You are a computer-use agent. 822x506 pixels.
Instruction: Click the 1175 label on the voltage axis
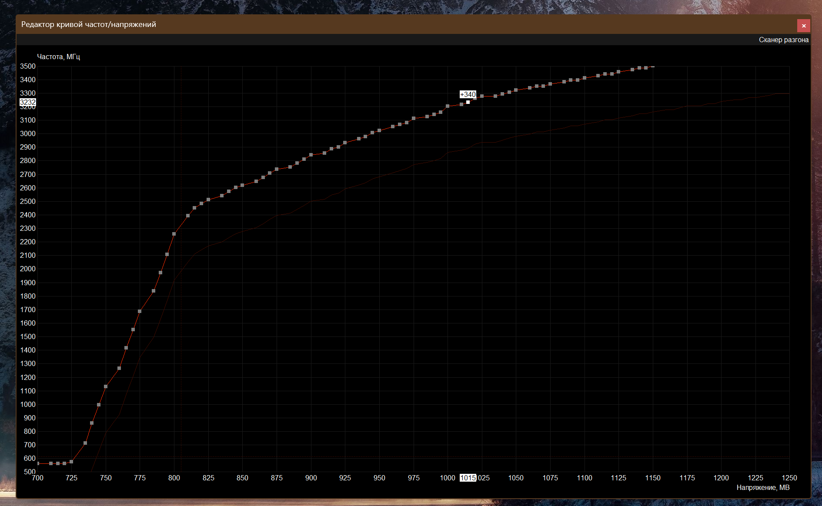pyautogui.click(x=687, y=478)
